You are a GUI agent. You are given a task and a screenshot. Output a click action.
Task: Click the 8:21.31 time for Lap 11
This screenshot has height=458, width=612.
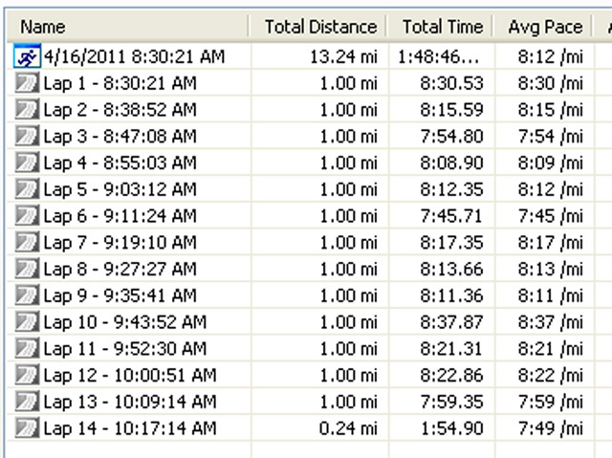451,349
